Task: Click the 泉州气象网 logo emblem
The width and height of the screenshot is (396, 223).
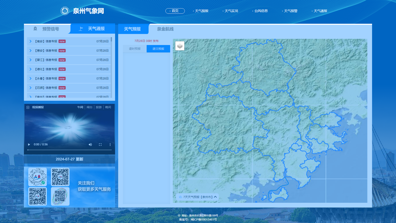Action: coord(65,11)
